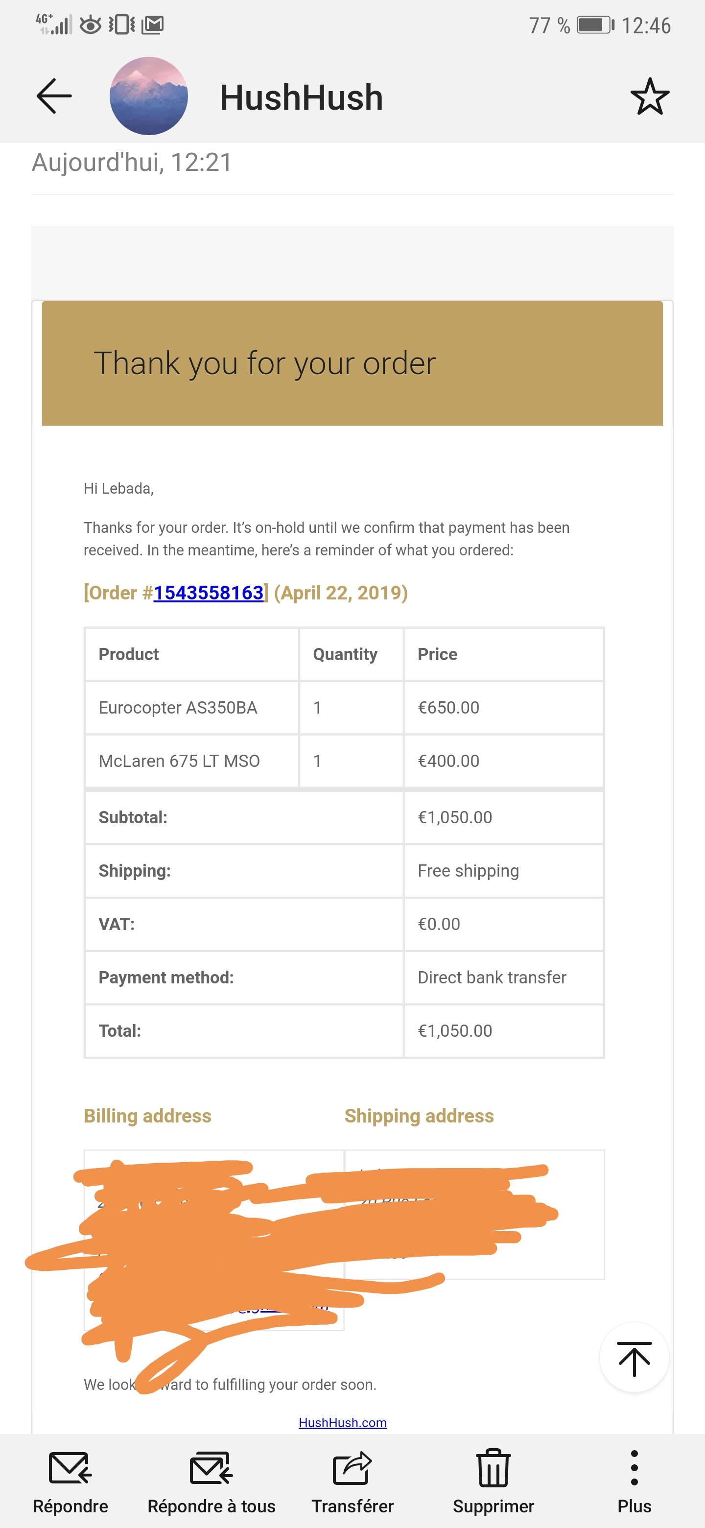Viewport: 705px width, 1528px height.
Task: Tap the battery status icon
Action: pyautogui.click(x=596, y=25)
